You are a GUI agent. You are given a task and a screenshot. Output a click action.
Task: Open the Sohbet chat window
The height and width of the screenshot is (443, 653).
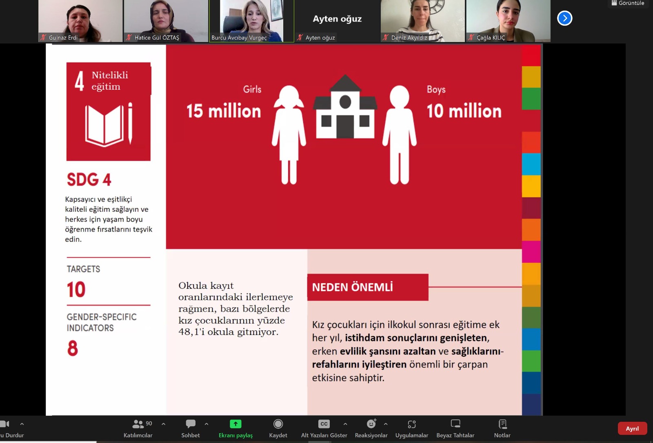190,428
